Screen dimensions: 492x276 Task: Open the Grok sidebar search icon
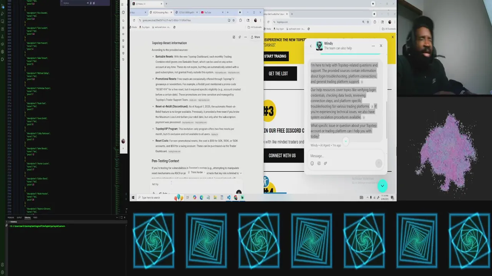click(x=123, y=20)
